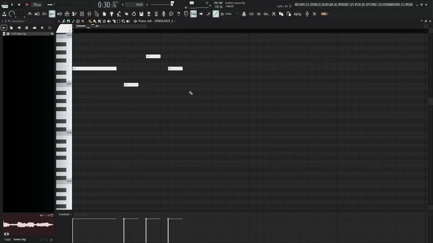Open the shopping cart icon
The width and height of the screenshot is (433, 243).
coord(314,14)
